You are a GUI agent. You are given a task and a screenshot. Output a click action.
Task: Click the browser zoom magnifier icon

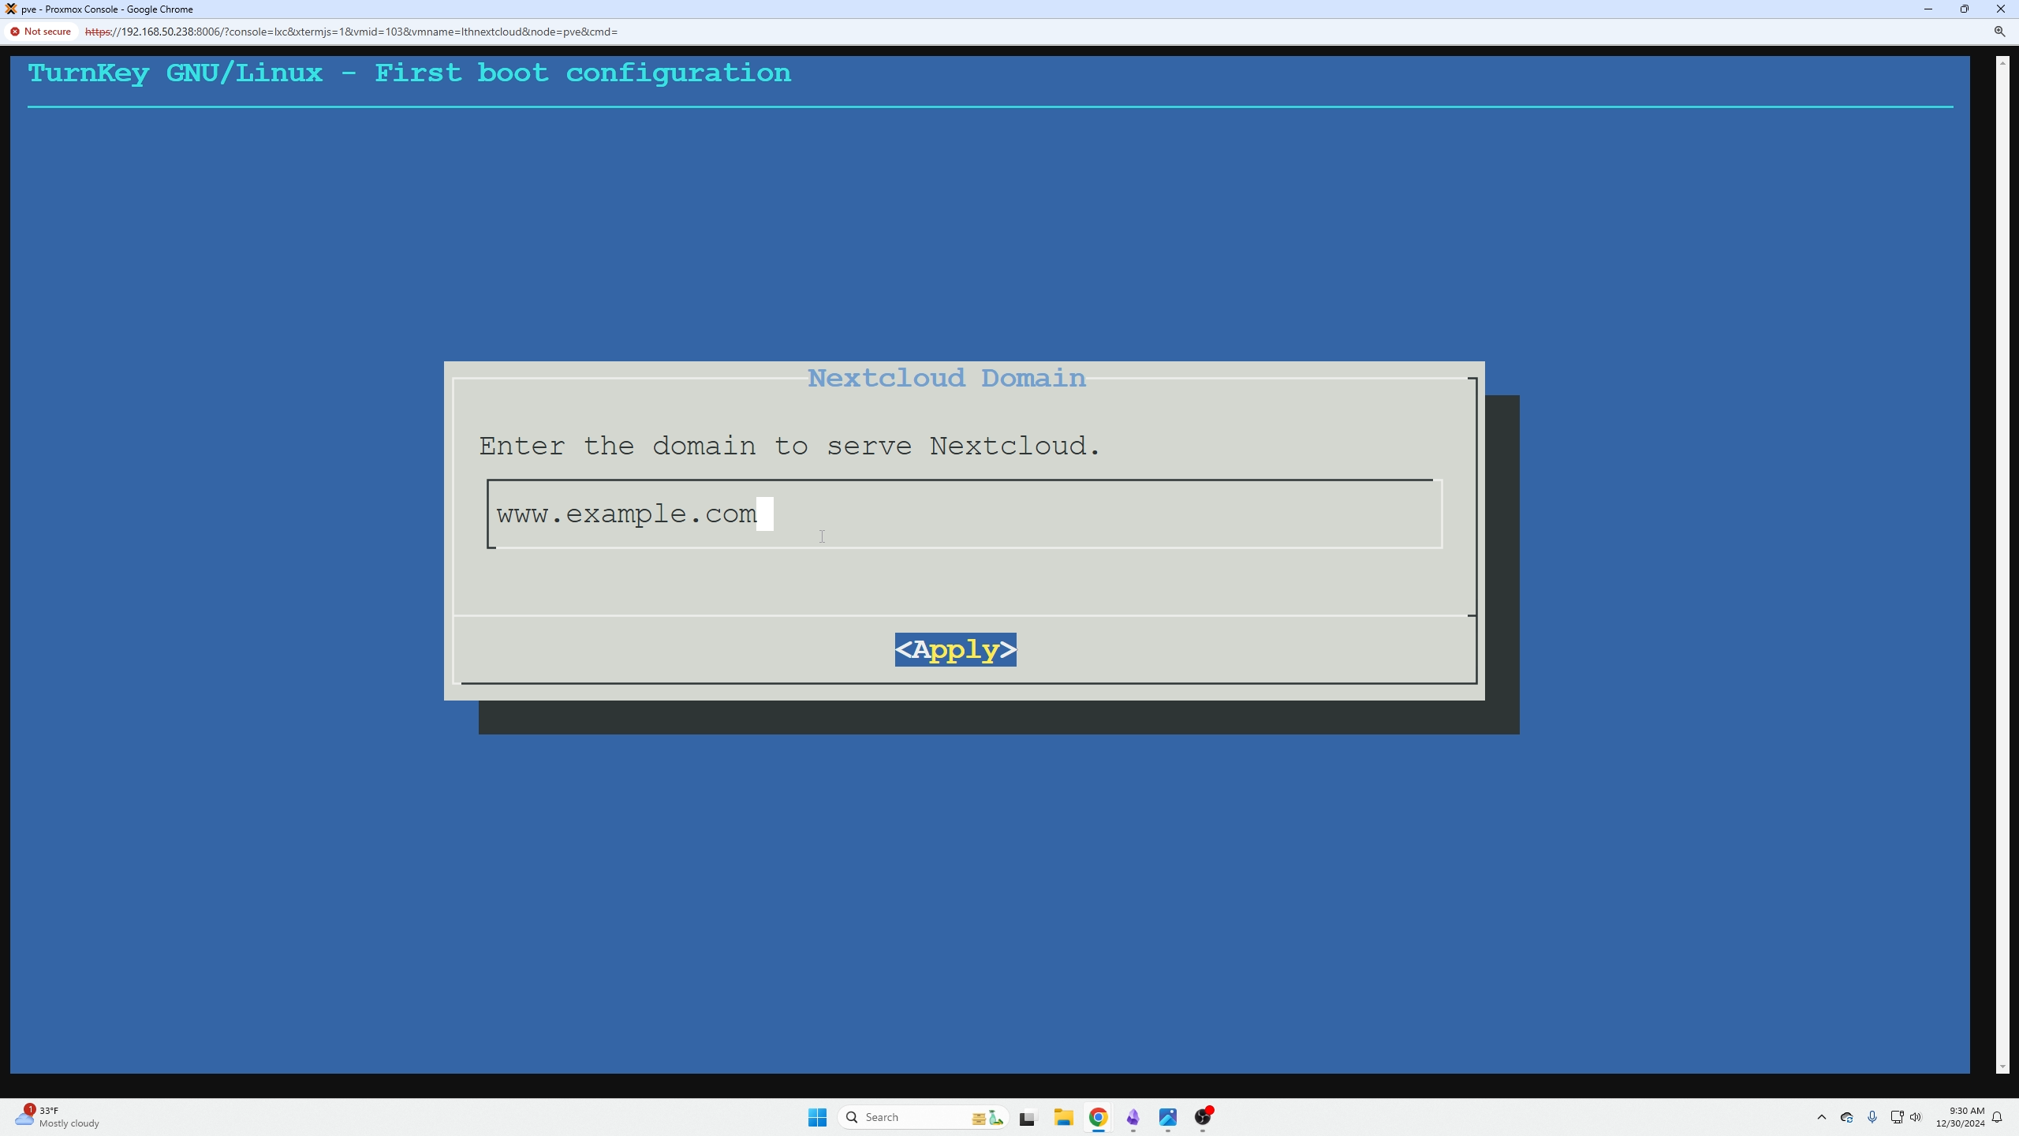pos(1999,32)
